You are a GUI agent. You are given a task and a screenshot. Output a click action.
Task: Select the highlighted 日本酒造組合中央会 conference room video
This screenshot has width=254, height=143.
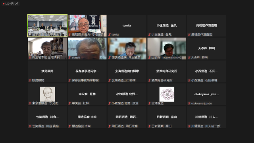48,25
